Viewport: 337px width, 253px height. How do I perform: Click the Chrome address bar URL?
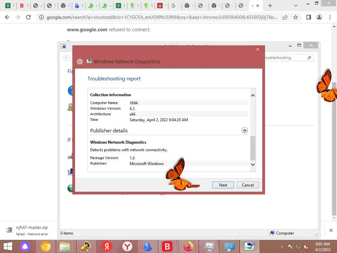click(x=162, y=17)
